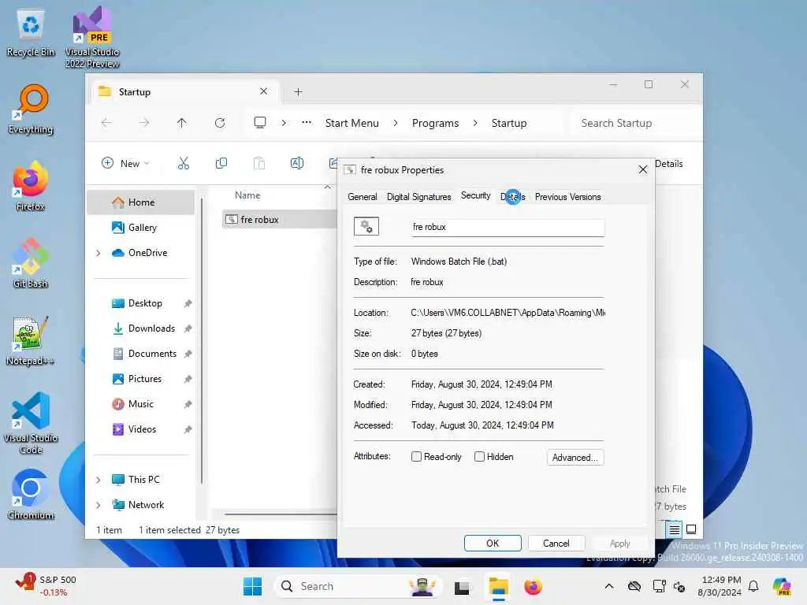Open Git Bash desktop shortcut
Viewport: 807px width, 605px height.
point(31,263)
